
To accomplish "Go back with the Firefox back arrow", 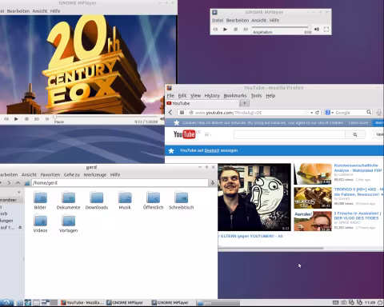I will (x=170, y=113).
